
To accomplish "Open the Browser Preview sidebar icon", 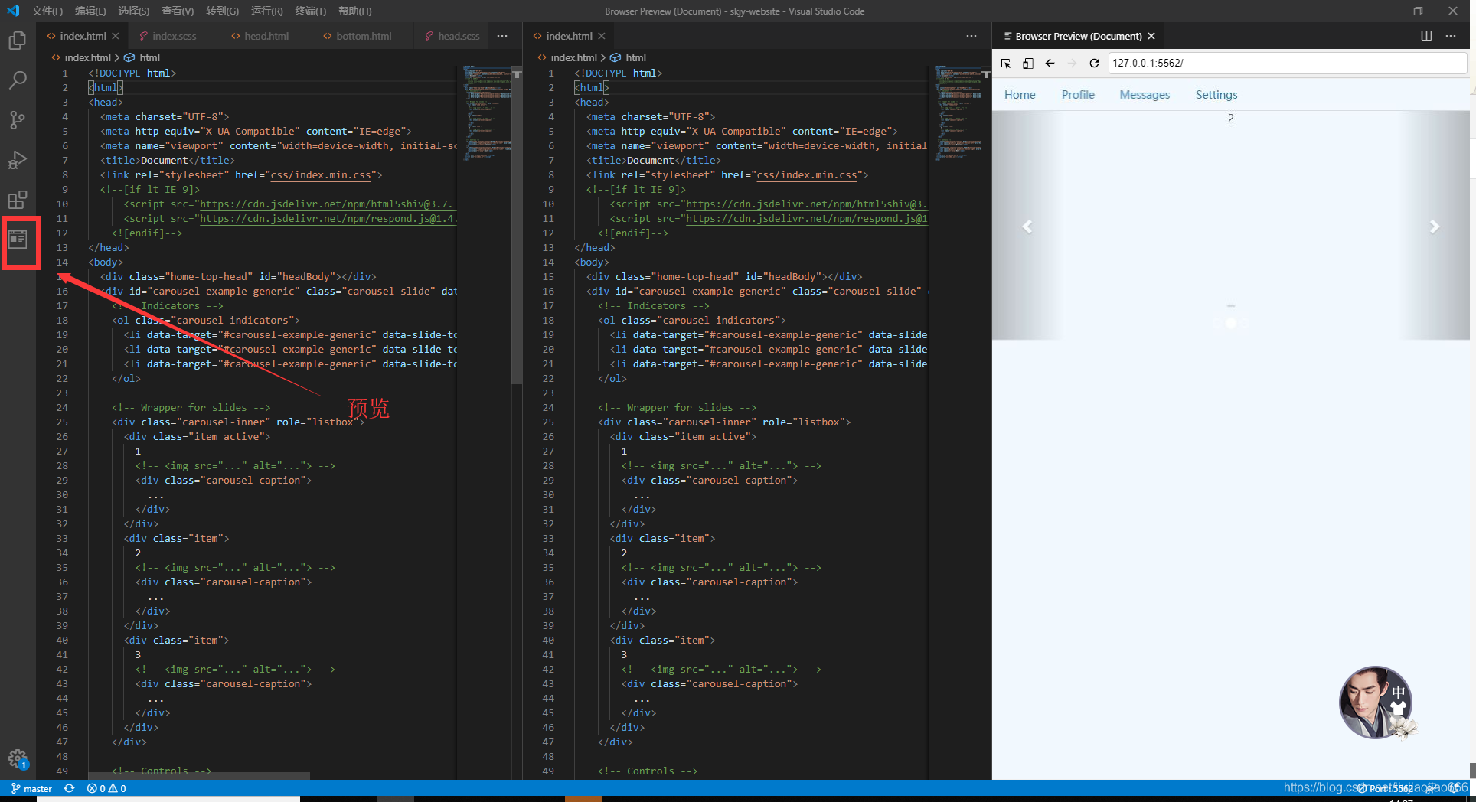I will click(18, 240).
